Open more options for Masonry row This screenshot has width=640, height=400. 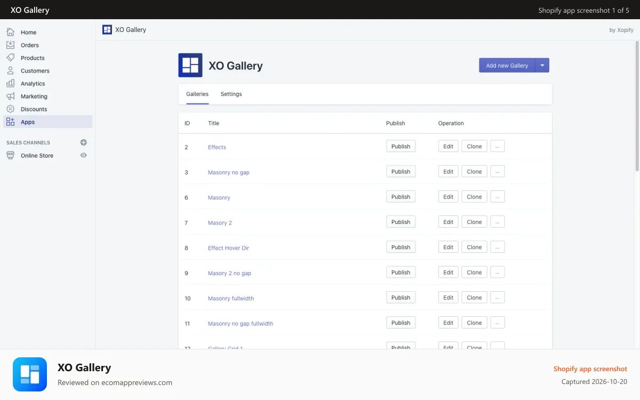tap(498, 196)
